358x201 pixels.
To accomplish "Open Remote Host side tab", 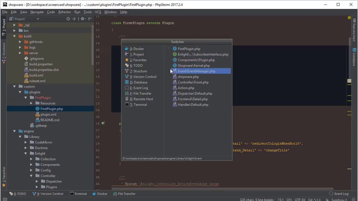I will point(354,31).
